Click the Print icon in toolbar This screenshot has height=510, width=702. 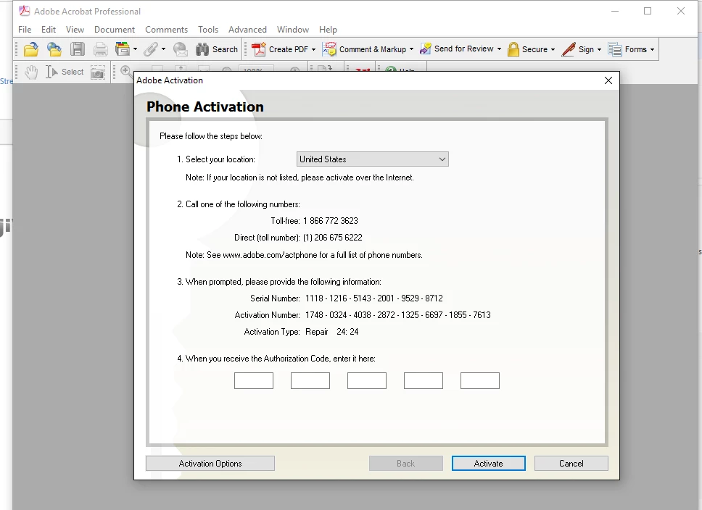tap(100, 49)
